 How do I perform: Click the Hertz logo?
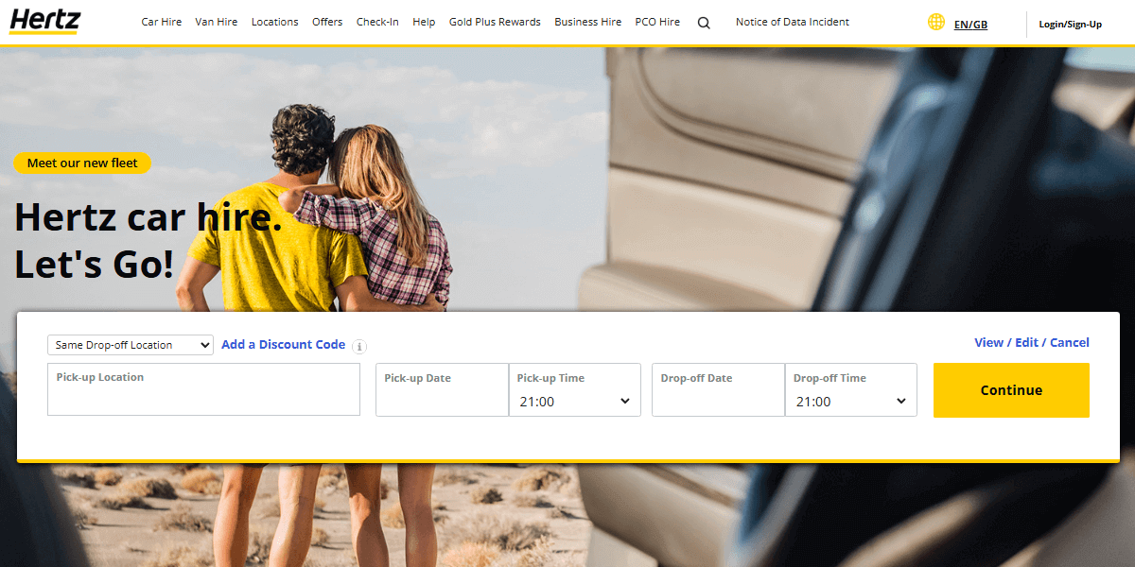pos(45,23)
